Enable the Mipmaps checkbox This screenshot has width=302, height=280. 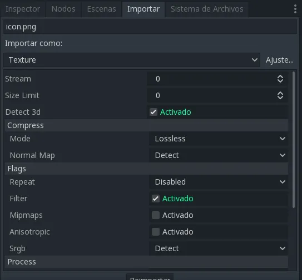pos(155,215)
